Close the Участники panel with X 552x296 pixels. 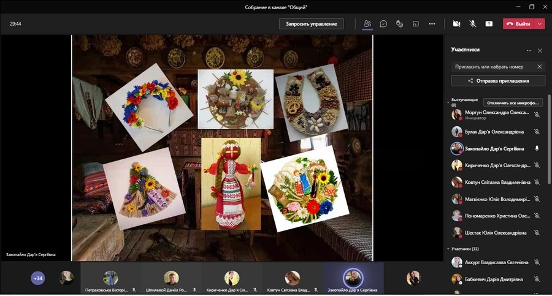540,51
